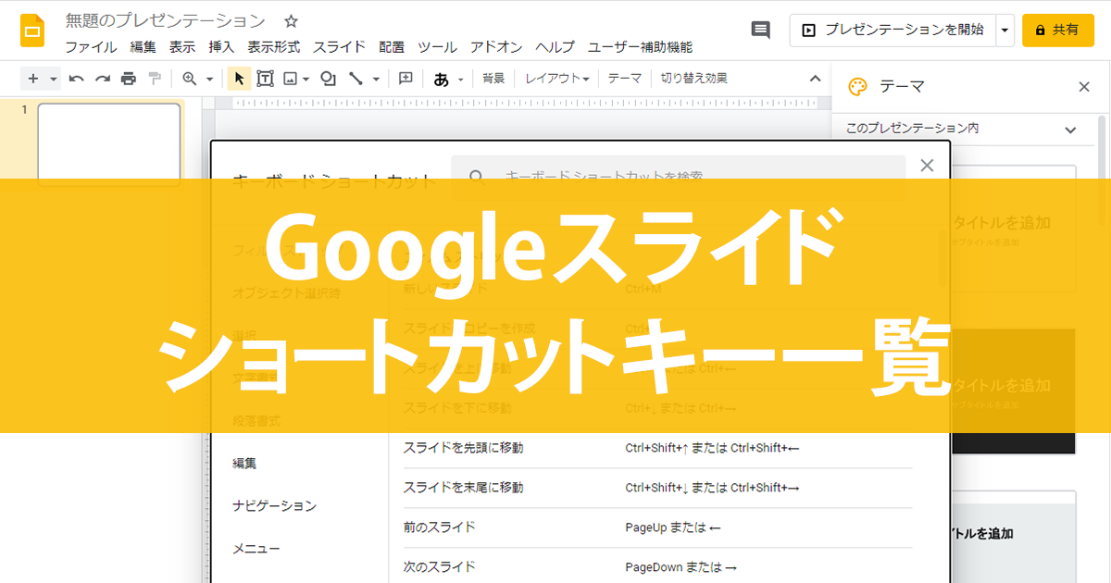Hide the menus with chevron up
Viewport: 1111px width, 583px height.
pos(815,79)
